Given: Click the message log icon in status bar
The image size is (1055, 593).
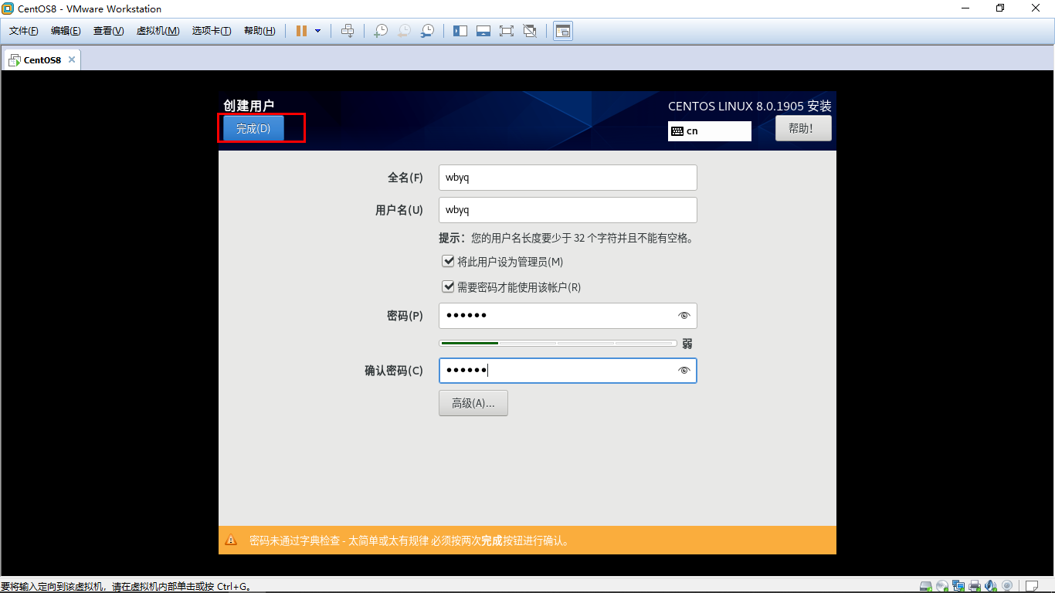Looking at the screenshot, I should (x=1031, y=586).
